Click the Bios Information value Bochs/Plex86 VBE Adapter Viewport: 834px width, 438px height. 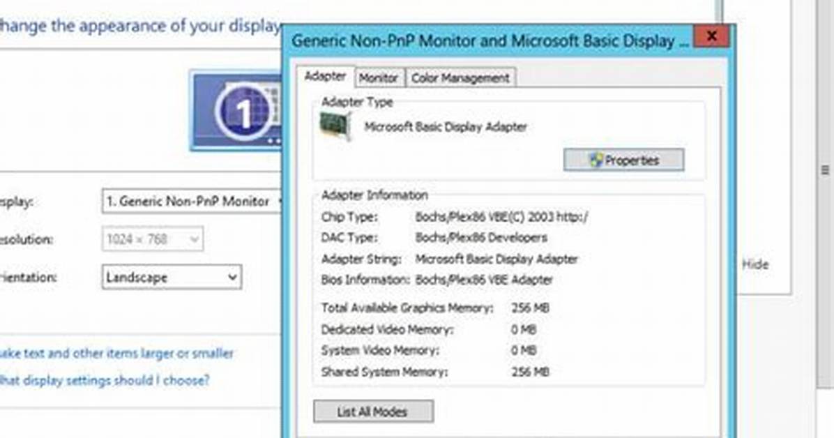484,280
